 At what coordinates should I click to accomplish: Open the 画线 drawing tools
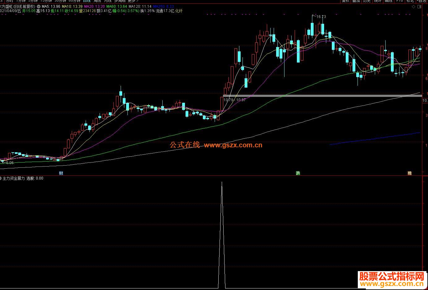[x=388, y=1]
